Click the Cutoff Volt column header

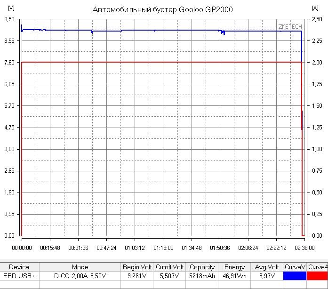(169, 267)
